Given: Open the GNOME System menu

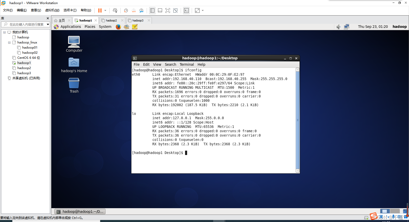Looking at the screenshot, I should point(105,27).
